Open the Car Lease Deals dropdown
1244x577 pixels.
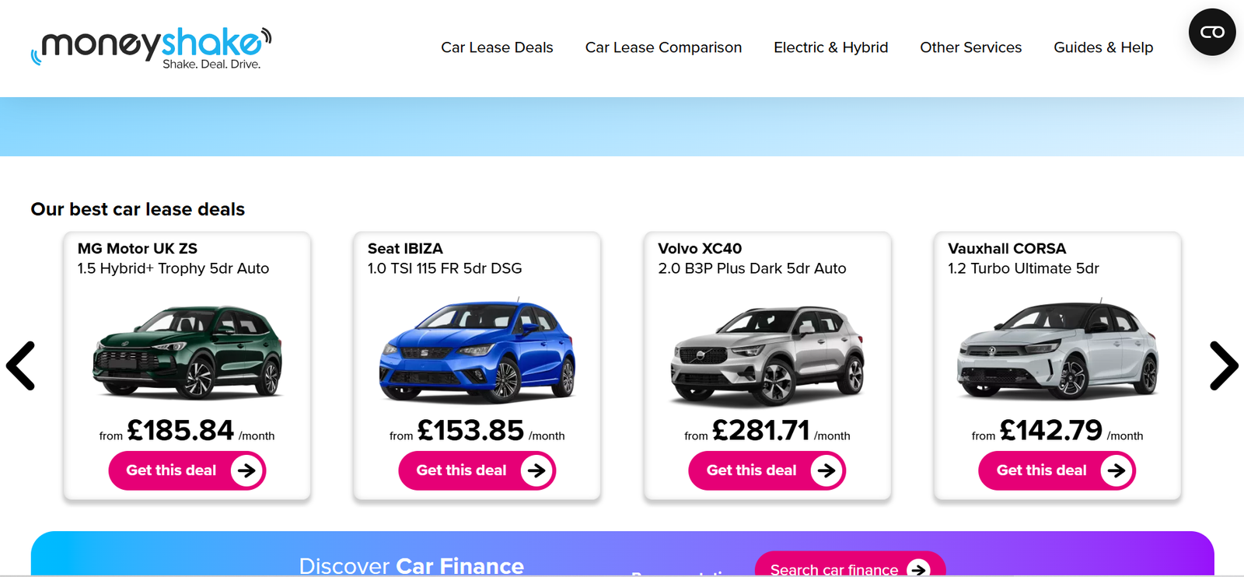pyautogui.click(x=497, y=47)
